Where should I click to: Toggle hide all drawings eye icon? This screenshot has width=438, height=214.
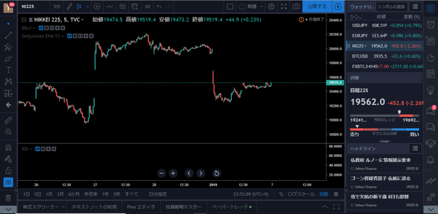click(x=9, y=182)
